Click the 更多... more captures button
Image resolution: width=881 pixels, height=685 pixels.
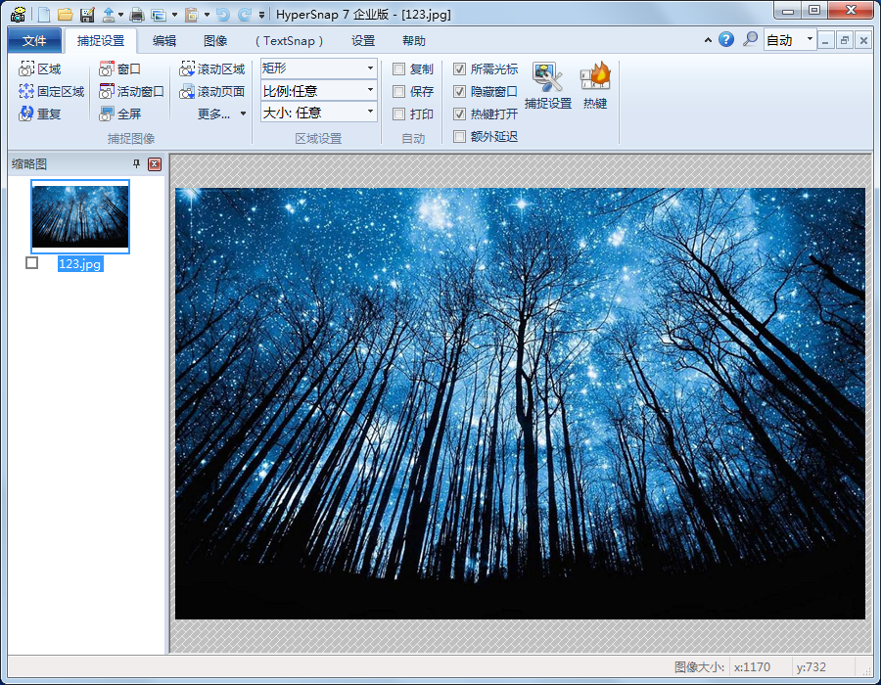pyautogui.click(x=221, y=114)
